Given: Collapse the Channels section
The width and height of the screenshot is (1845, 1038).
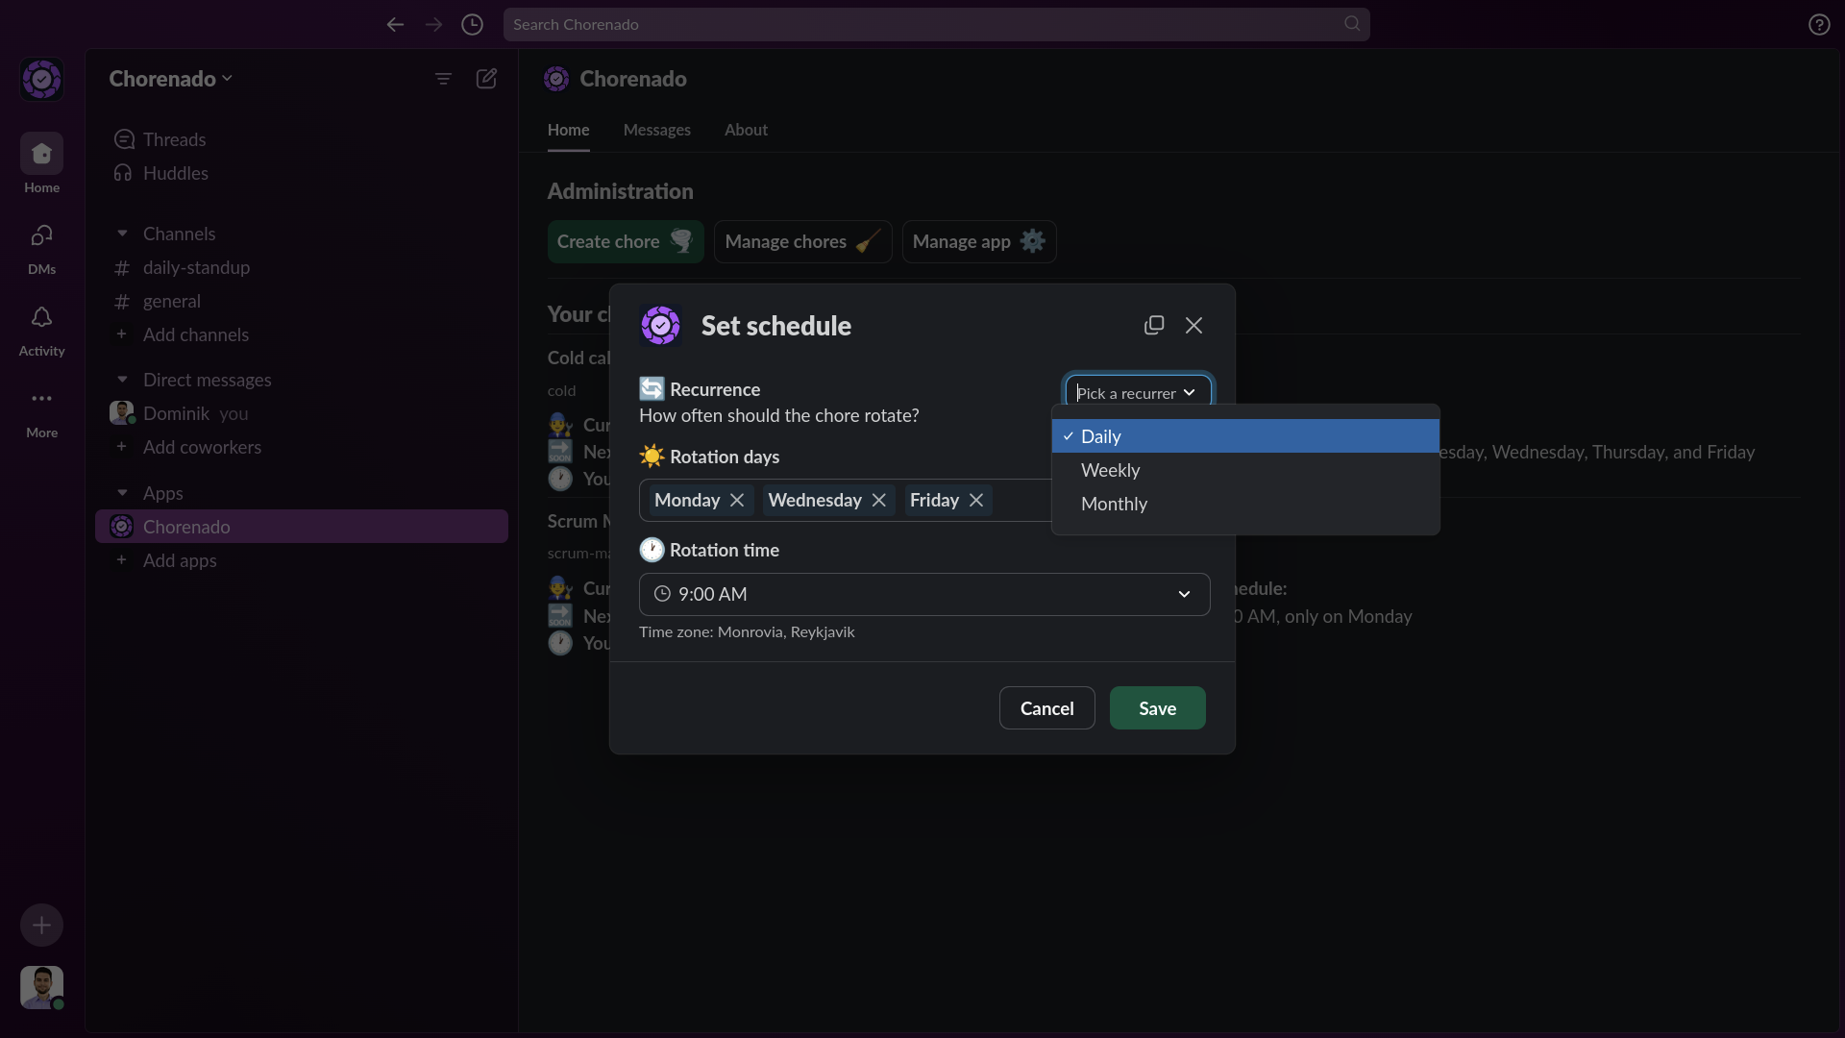Looking at the screenshot, I should [122, 233].
